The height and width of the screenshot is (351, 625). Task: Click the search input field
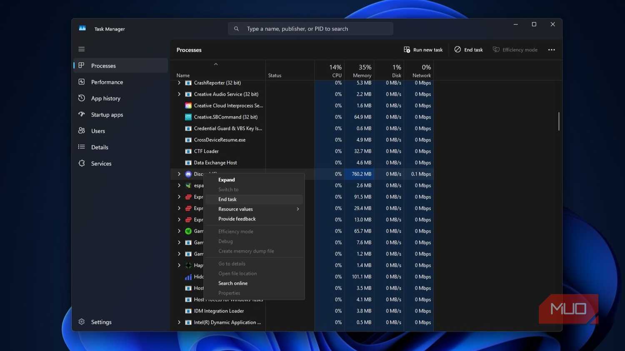(310, 29)
